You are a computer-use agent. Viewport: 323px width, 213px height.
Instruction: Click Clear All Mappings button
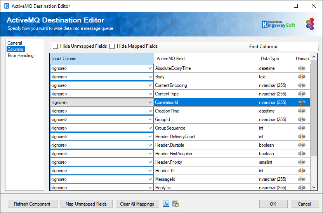point(137,204)
